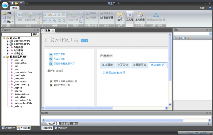The image size is (213, 135).
Task: Click the output panel horizontal scrollbar thumb
Action: point(114,120)
